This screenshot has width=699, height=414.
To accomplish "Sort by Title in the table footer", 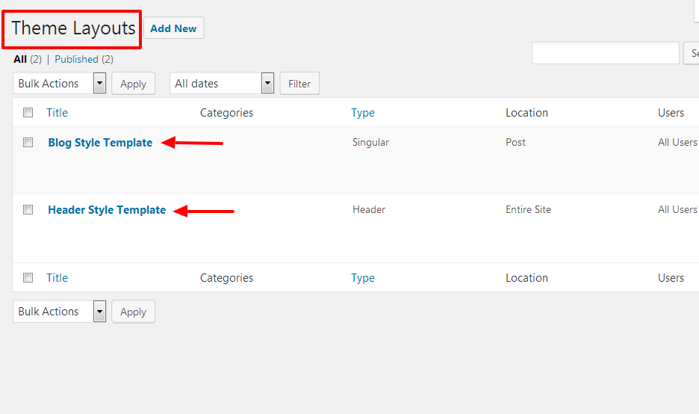I will tap(57, 277).
